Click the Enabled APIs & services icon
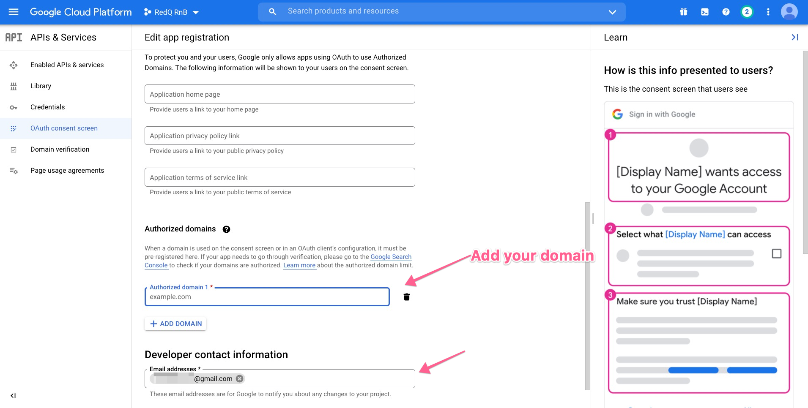Screen dimensions: 808x408 point(14,65)
